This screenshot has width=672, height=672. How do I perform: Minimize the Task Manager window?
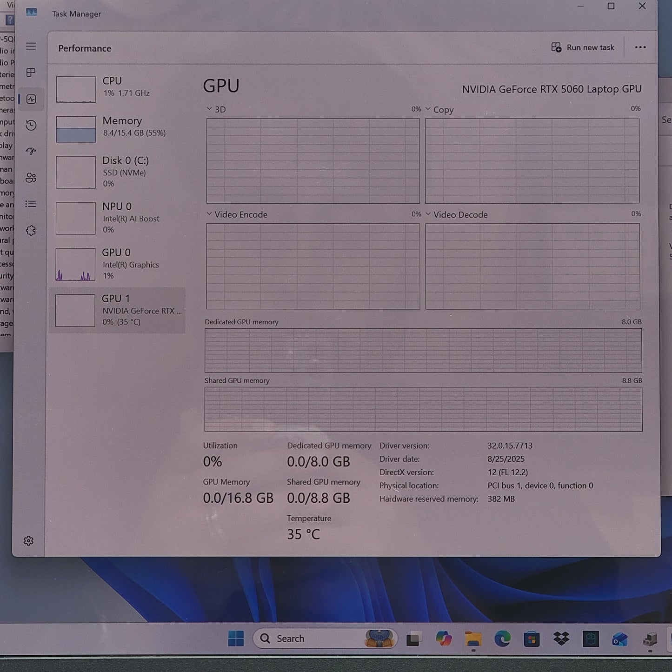580,6
